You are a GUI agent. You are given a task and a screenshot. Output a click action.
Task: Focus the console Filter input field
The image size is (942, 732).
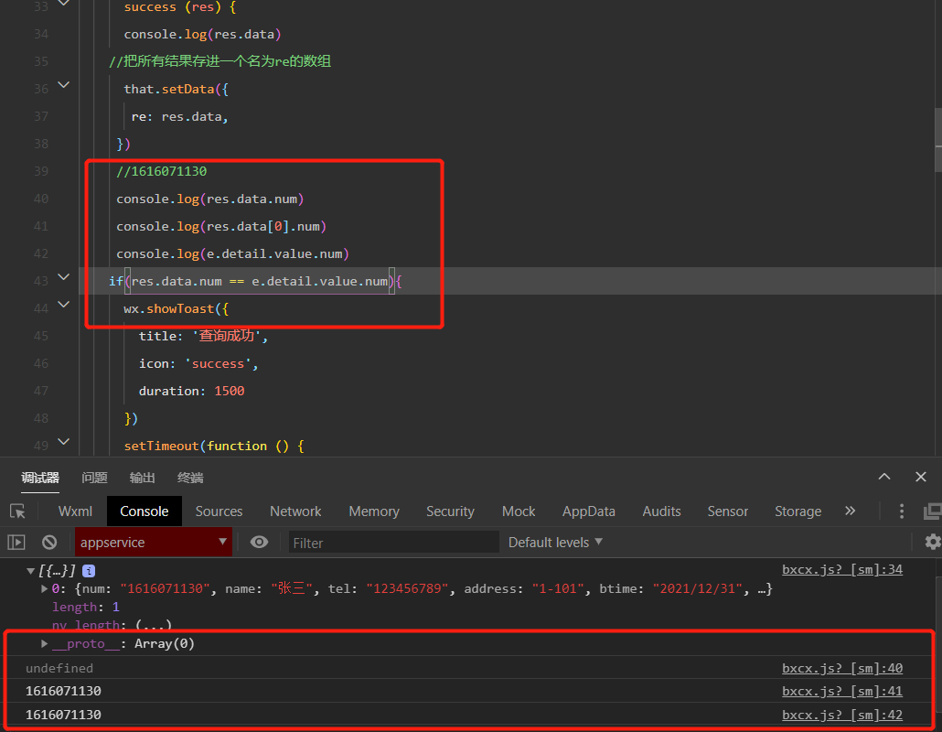coord(393,543)
